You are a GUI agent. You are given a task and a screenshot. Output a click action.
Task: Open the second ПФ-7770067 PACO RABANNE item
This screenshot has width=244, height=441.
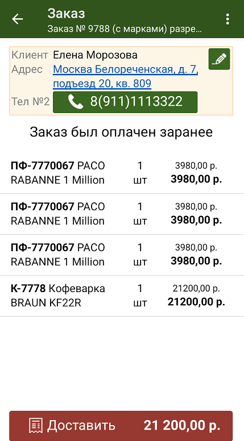coord(122,214)
